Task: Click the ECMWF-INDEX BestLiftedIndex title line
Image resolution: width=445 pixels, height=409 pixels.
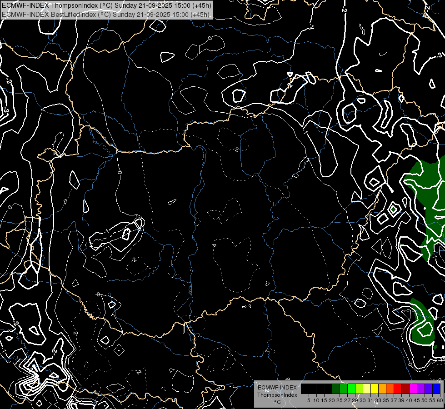Action: pos(105,14)
